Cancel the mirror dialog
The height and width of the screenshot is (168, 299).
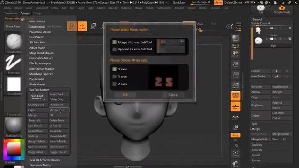173,95
